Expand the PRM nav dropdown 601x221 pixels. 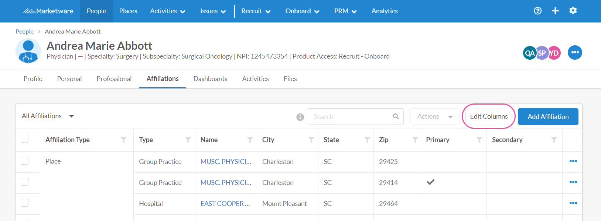click(x=345, y=11)
